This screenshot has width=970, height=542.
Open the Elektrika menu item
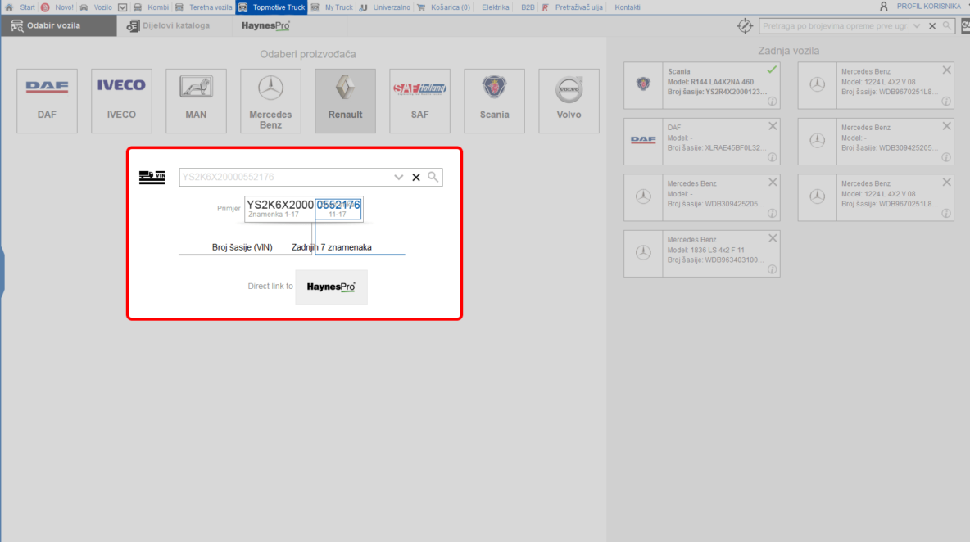(x=496, y=7)
